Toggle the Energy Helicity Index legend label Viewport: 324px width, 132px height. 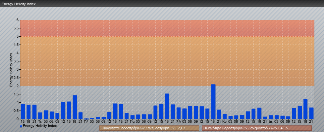(x=40, y=126)
